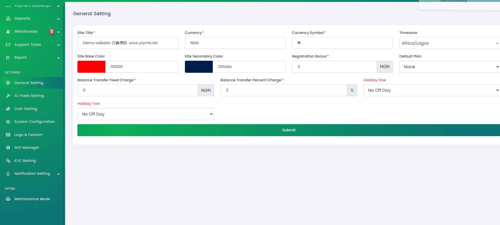The height and width of the screenshot is (225, 500).
Task: Click the SEO Manager globe icon
Action: tap(8, 148)
